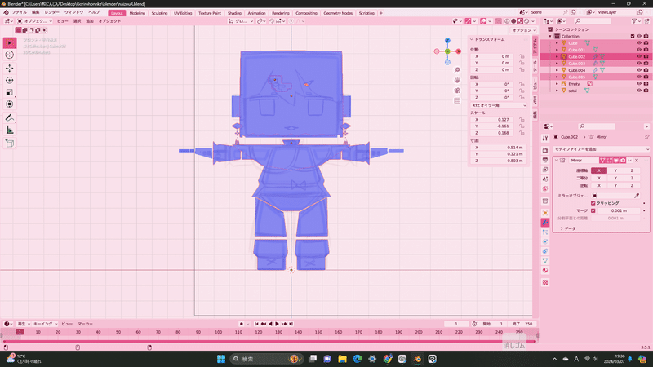The image size is (653, 367).
Task: Select the Annotate tool in the left toolbar
Action: tap(10, 117)
